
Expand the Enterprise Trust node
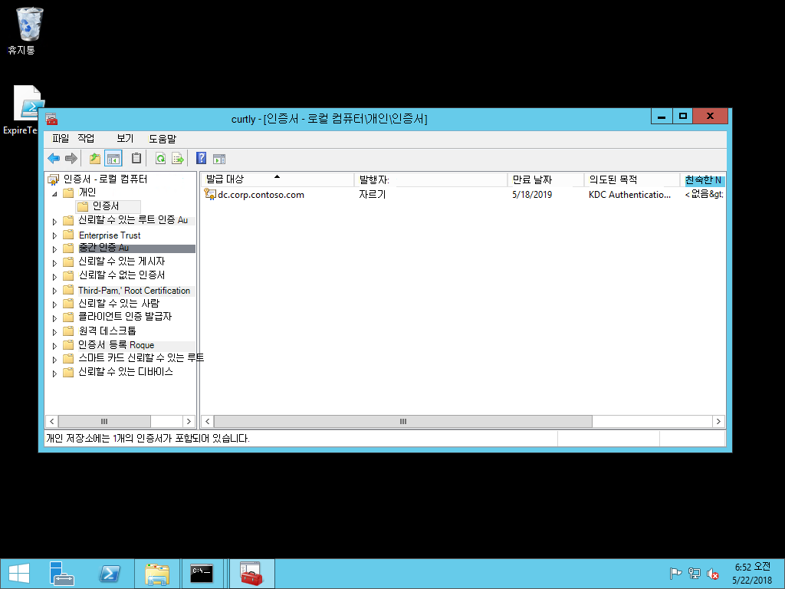(54, 235)
